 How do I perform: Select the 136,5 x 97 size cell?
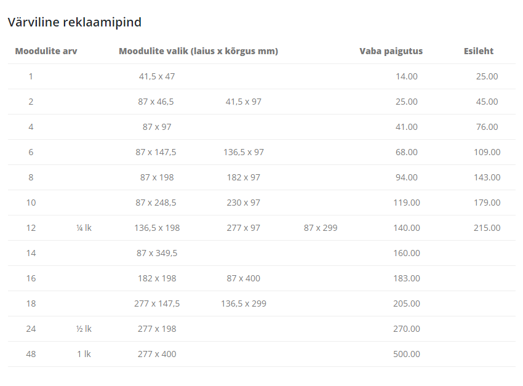(244, 152)
